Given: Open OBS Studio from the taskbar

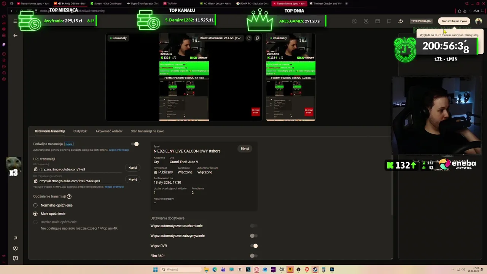Looking at the screenshot, I should 298,269.
